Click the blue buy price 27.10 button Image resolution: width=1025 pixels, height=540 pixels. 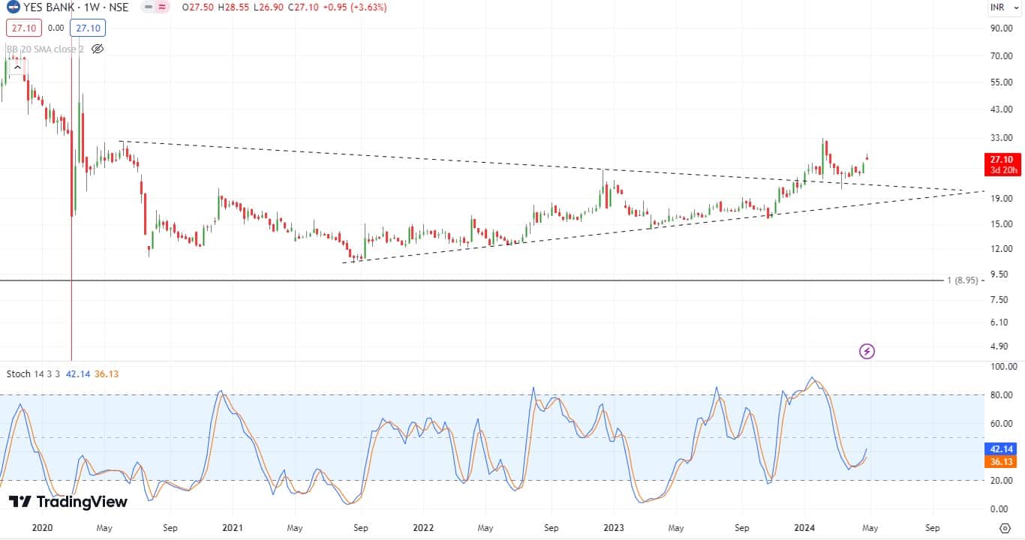tap(87, 28)
